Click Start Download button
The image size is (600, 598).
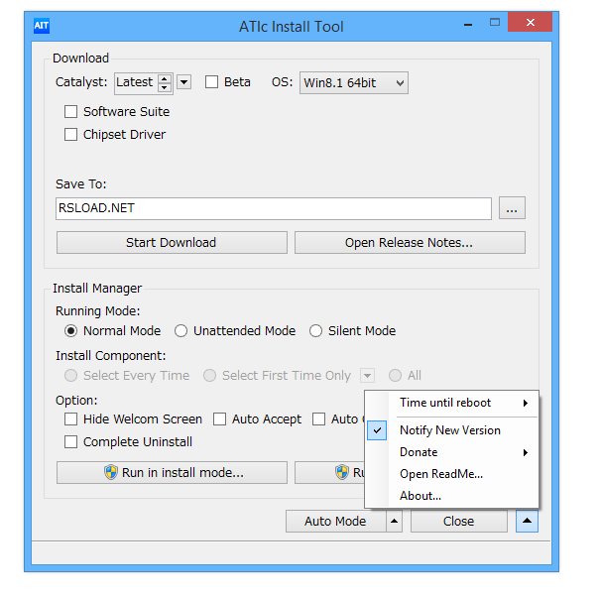(x=172, y=242)
